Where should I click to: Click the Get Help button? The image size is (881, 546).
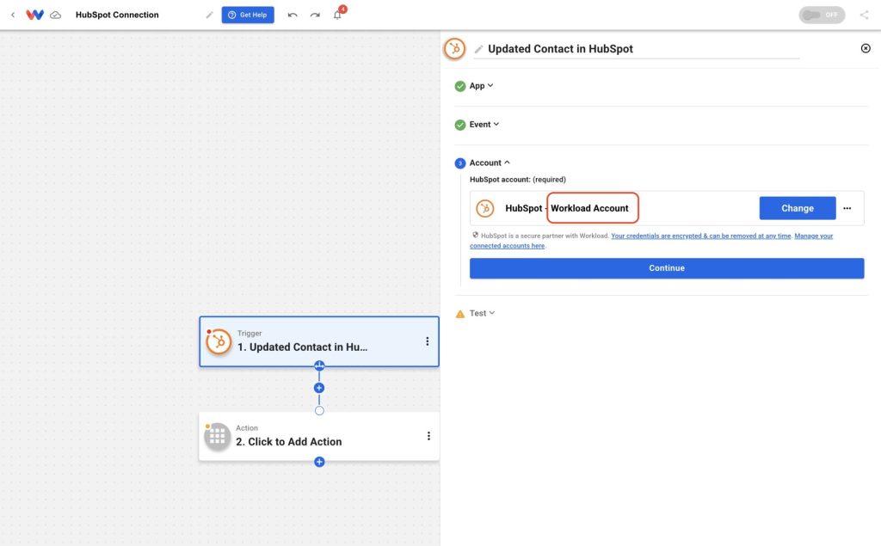point(248,15)
